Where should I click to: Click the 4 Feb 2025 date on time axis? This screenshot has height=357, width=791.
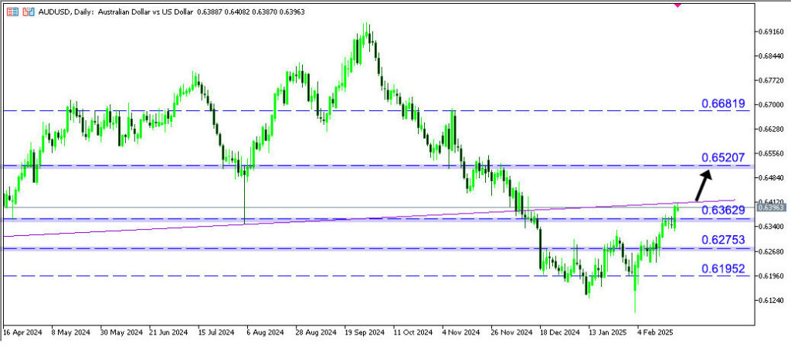657,332
